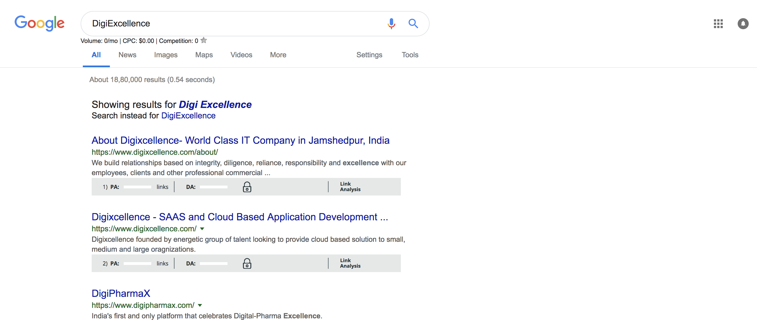Viewport: 757px width, 320px height.
Task: Follow the corrected 'Digi Excellence' link
Action: click(x=215, y=105)
